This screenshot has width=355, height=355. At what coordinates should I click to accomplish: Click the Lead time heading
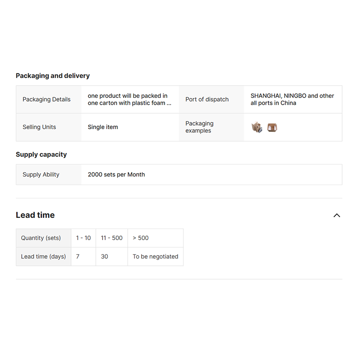[35, 215]
